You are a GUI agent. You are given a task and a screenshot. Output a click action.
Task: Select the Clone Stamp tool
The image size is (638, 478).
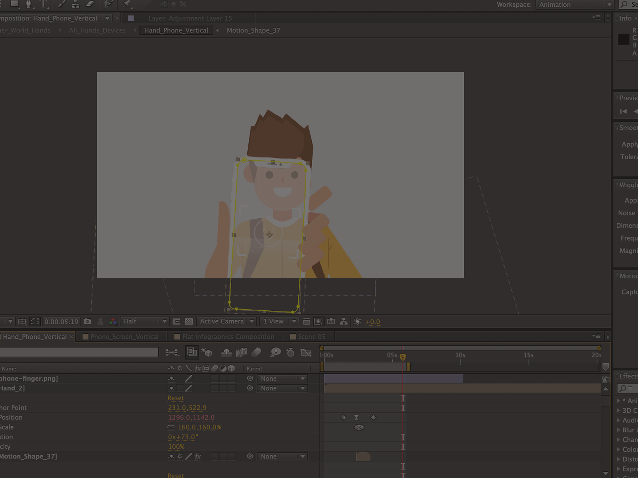tap(75, 4)
